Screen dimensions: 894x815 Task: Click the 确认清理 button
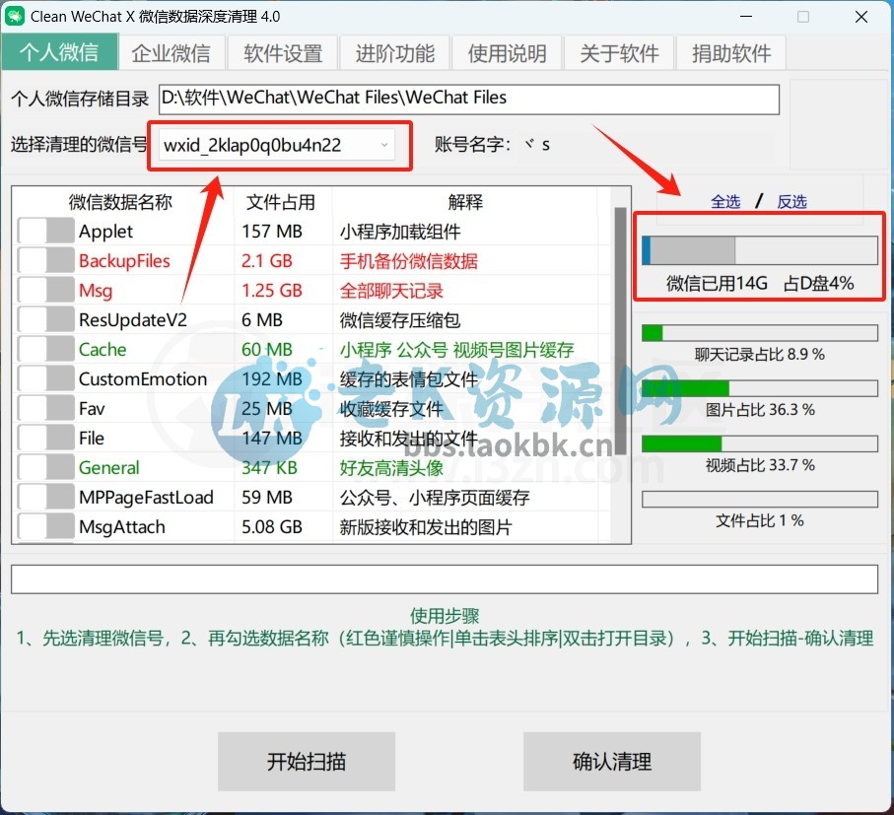(612, 762)
